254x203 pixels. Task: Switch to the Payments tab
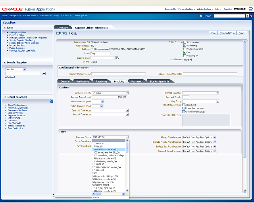137,81
